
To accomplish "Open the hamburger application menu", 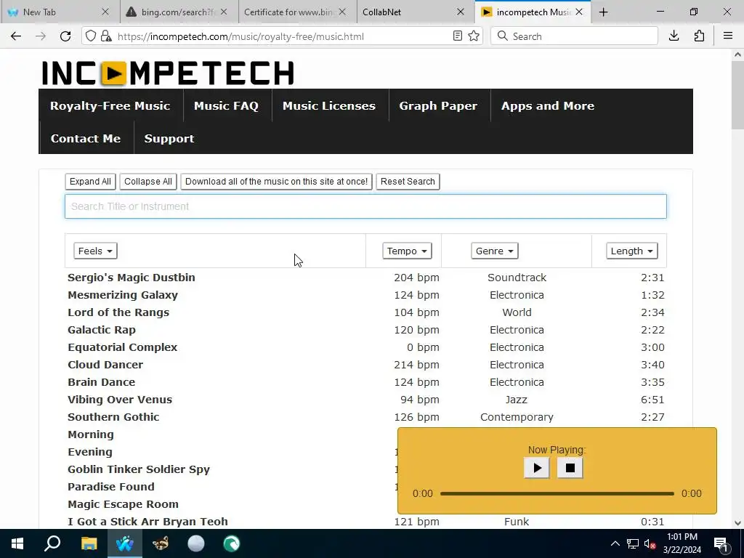I will point(728,36).
